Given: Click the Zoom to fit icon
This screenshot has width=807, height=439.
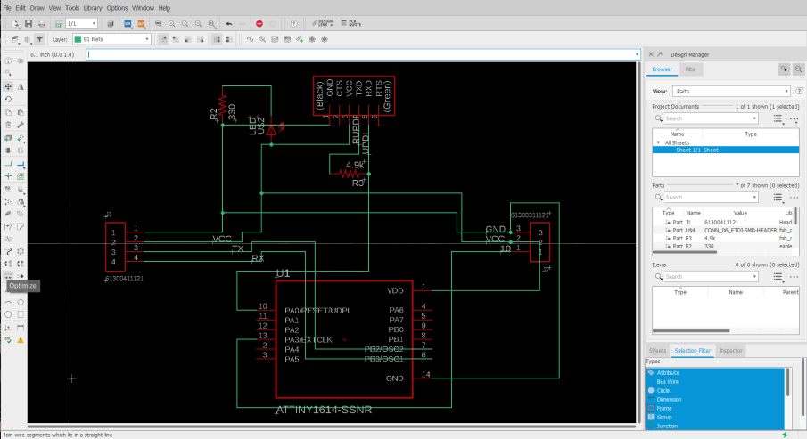Looking at the screenshot, I should (158, 23).
